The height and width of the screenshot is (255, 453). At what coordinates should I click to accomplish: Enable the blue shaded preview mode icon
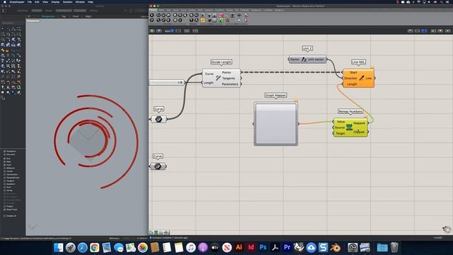[x=424, y=30]
